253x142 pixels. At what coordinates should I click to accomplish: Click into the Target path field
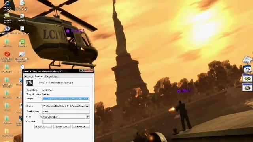pos(66,99)
